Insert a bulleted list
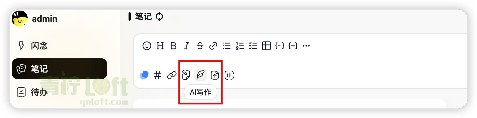 click(227, 46)
